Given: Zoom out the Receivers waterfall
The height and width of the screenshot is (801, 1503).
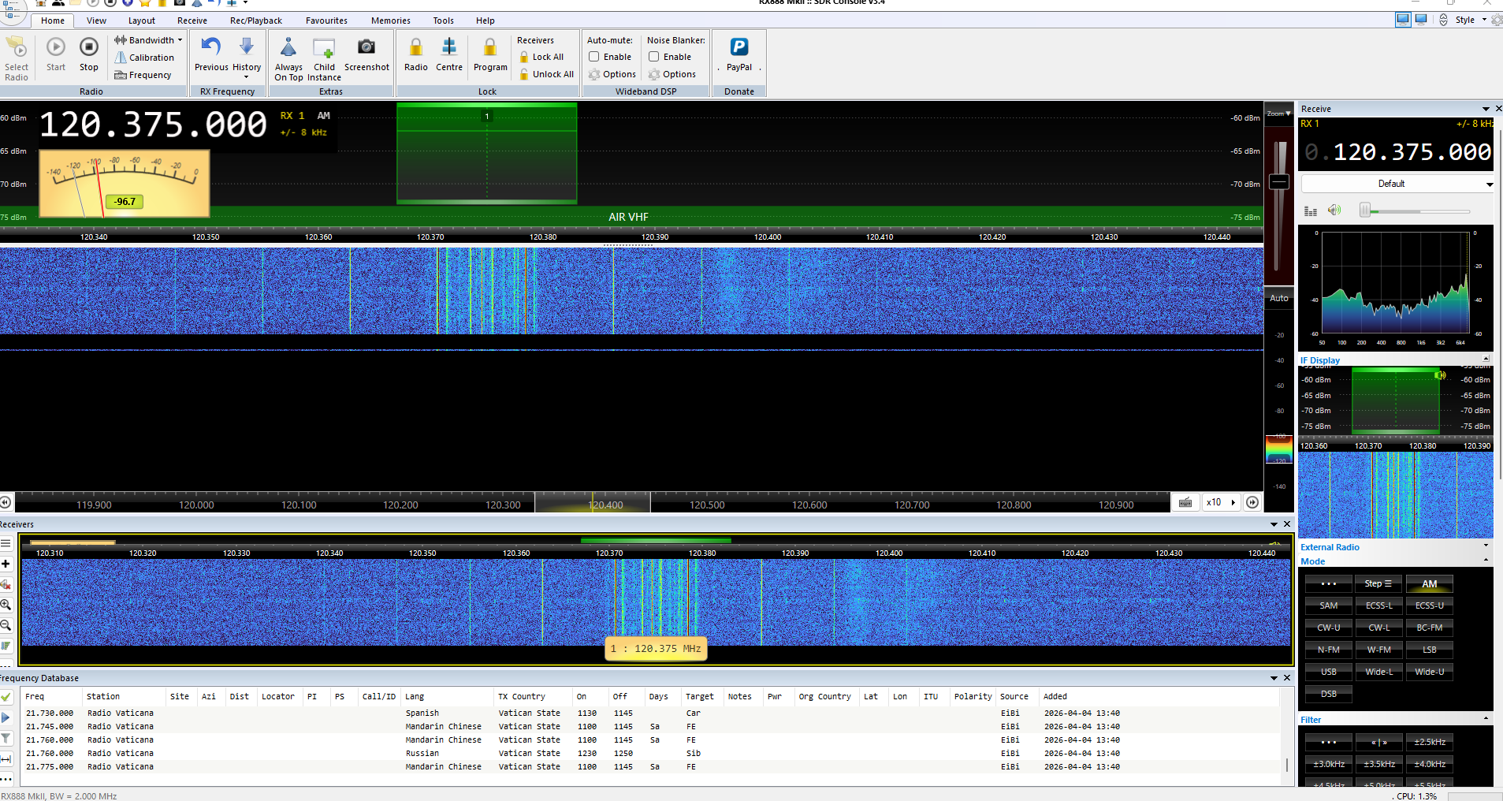Looking at the screenshot, I should pyautogui.click(x=6, y=625).
